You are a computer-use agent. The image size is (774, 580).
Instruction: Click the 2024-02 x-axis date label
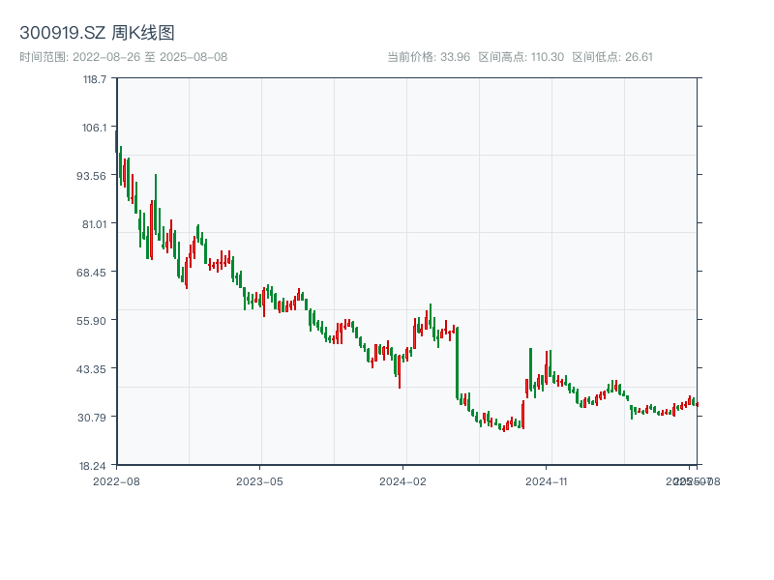tap(403, 480)
